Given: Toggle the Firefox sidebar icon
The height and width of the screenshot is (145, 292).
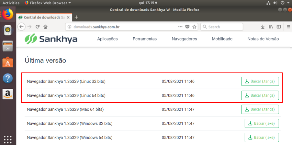Looking at the screenshot, I should tap(279, 27).
